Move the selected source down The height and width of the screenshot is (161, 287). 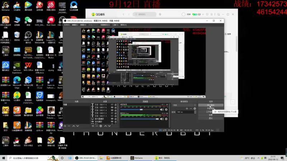point(109,126)
